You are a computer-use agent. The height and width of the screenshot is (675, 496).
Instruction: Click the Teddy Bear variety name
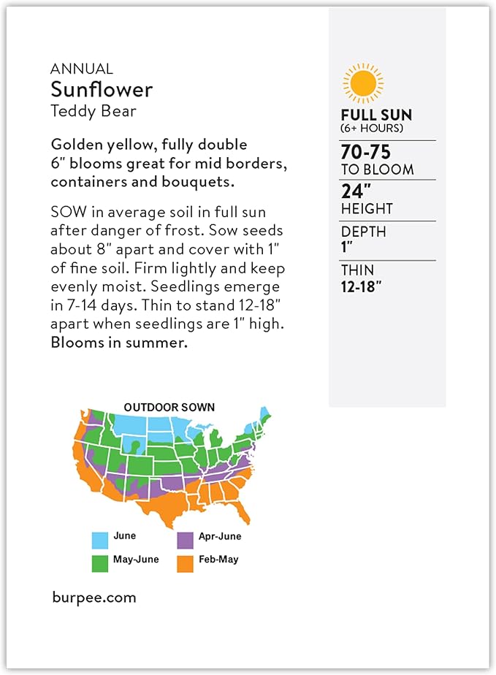click(94, 111)
